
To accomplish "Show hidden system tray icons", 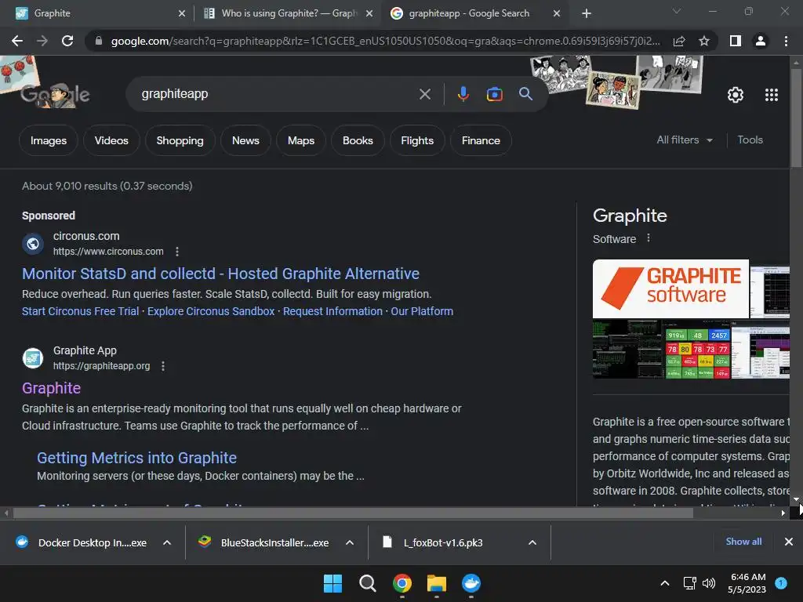I will [x=665, y=583].
